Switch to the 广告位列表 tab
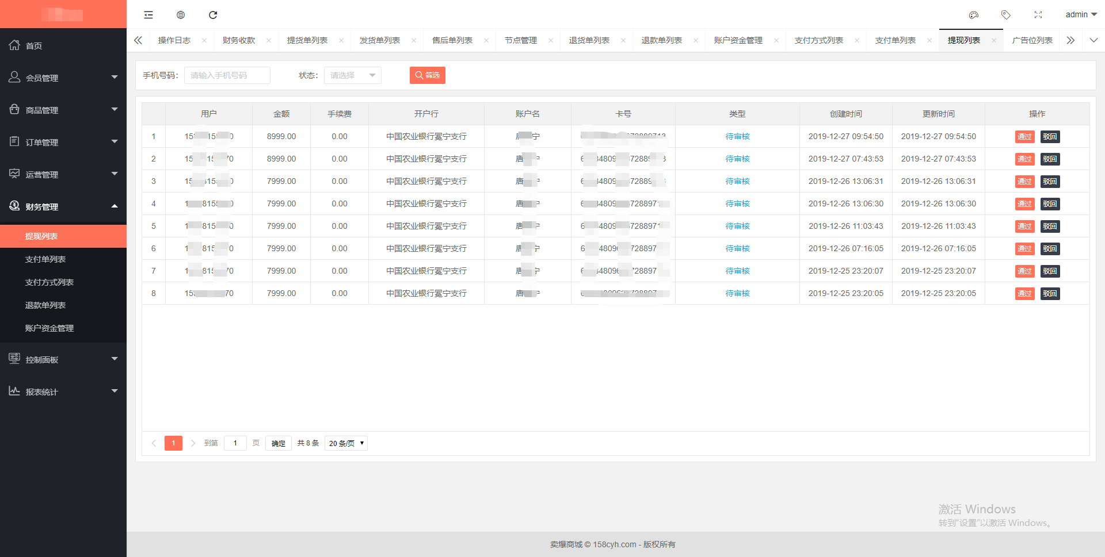1105x557 pixels. coord(1032,40)
